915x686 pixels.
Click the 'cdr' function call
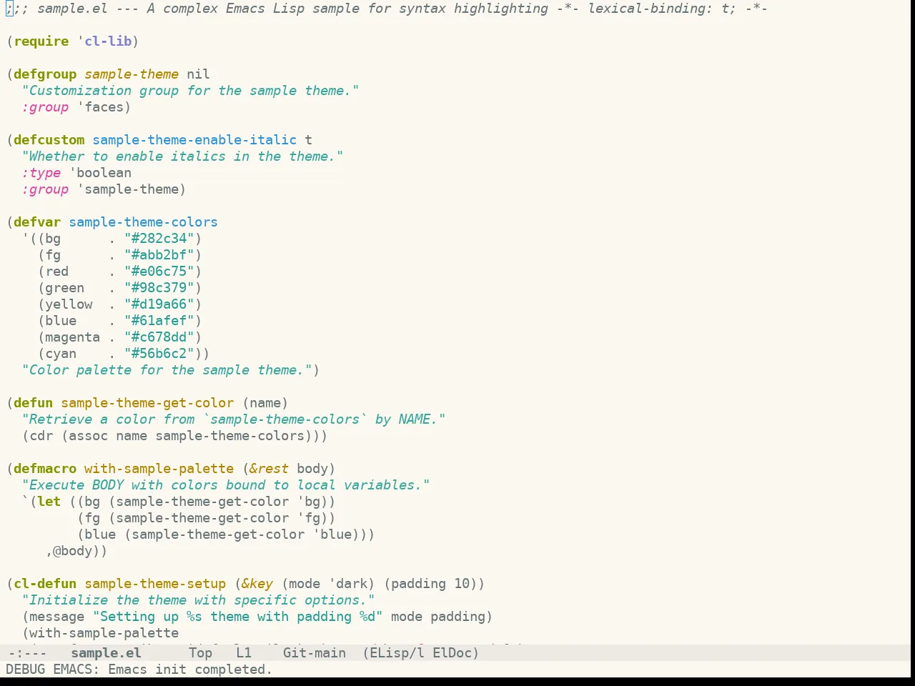[41, 436]
